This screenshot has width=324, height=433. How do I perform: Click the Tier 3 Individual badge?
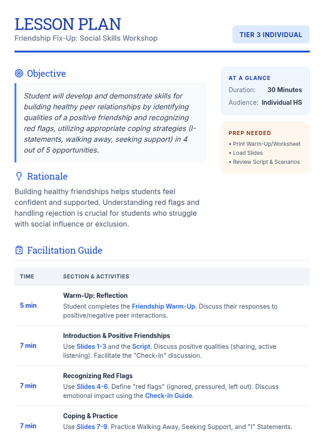(271, 35)
